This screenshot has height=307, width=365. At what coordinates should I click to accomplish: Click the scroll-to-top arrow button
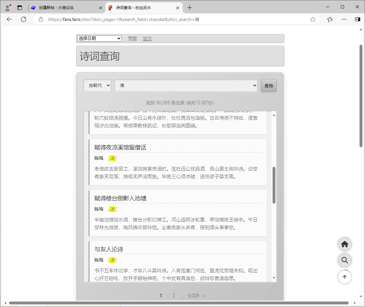coord(344,277)
